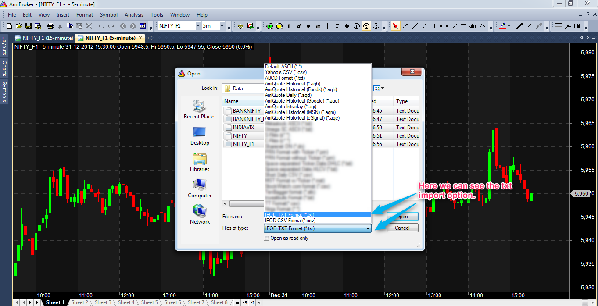This screenshot has width=598, height=306.
Task: Click the Name column header
Action: [243, 101]
